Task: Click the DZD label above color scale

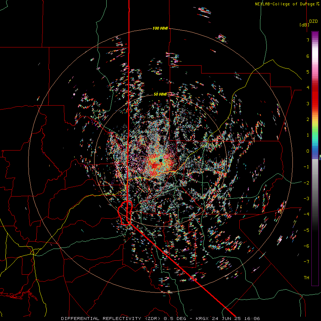Action: coord(314,21)
